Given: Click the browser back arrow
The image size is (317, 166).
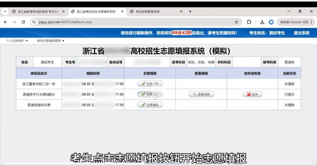Looking at the screenshot, I should coord(5,22).
